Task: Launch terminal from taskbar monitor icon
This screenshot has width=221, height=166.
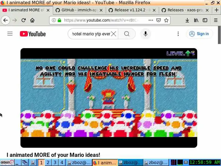Action: click(x=33, y=162)
